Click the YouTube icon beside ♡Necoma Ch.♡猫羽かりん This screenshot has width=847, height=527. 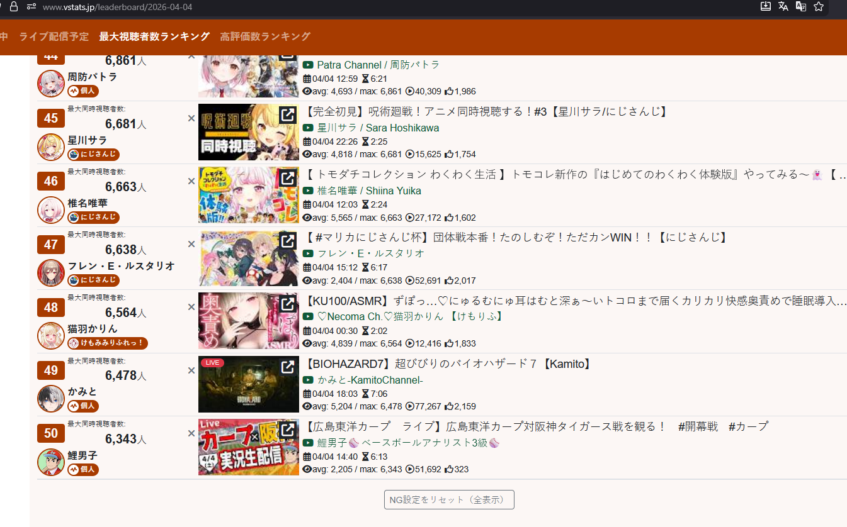pos(308,316)
